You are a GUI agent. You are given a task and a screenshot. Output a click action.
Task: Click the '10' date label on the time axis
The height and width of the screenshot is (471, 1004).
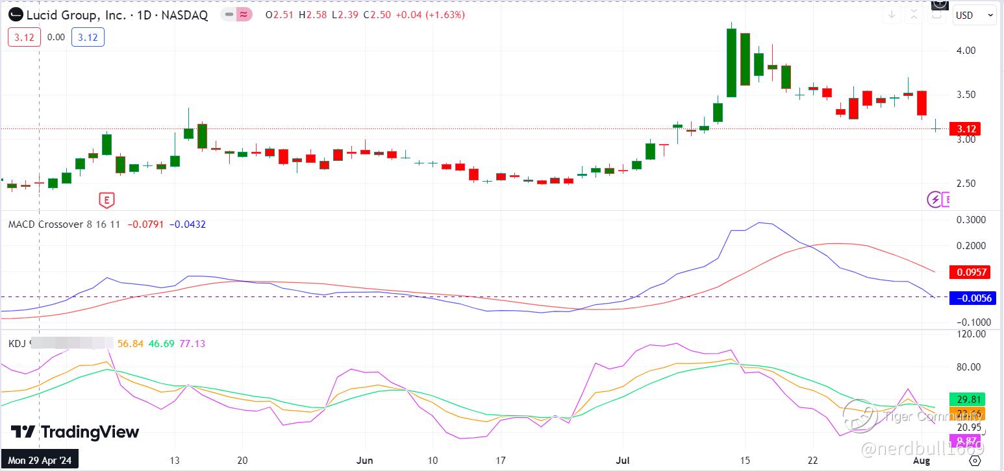[432, 461]
